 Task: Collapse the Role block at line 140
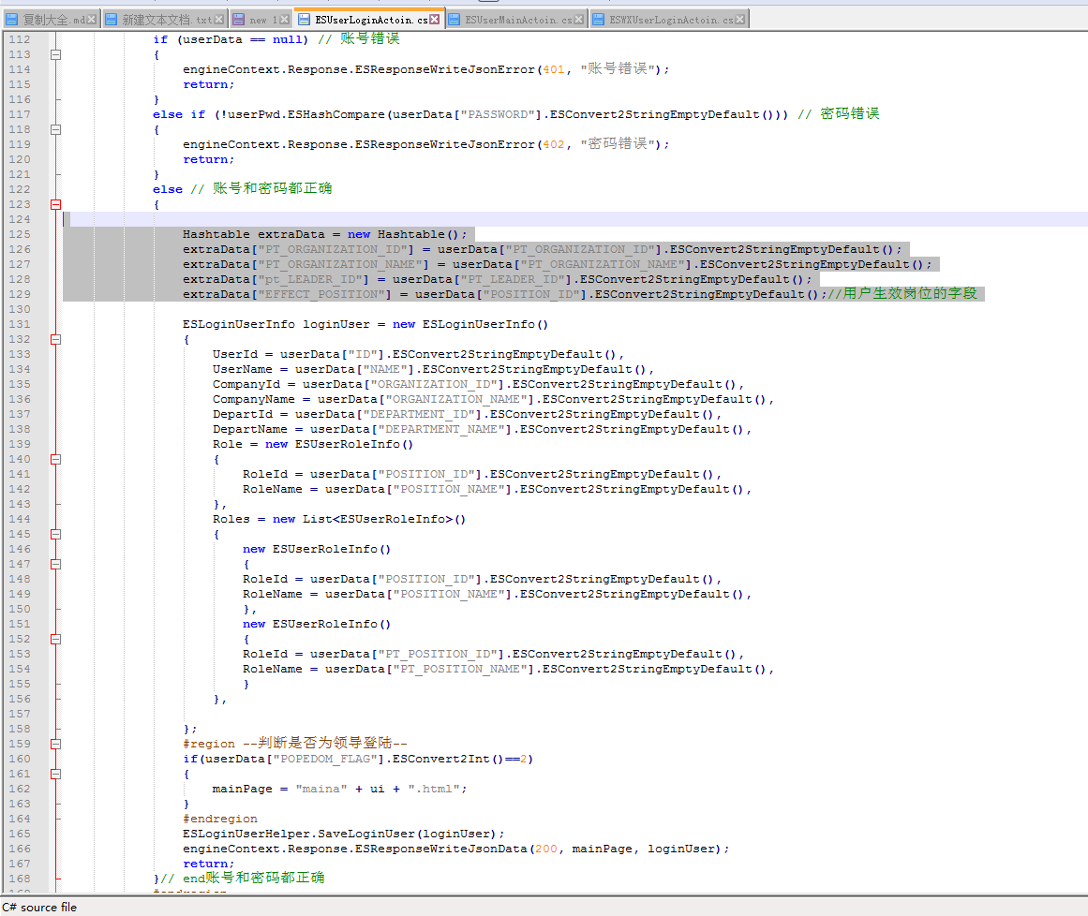(56, 460)
